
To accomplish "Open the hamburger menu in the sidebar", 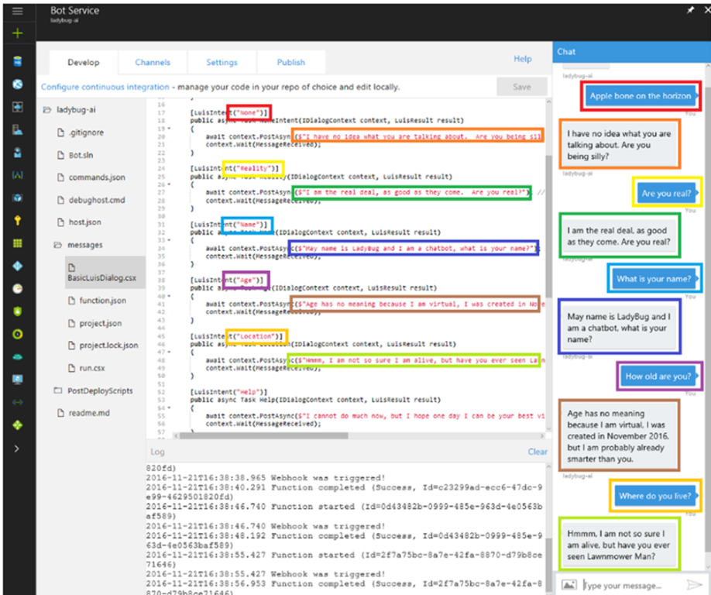I will 17,12.
